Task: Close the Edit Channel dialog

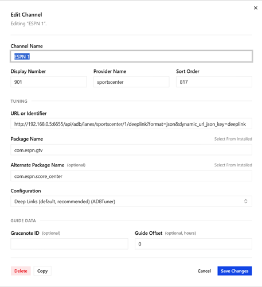Action: click(256, 8)
